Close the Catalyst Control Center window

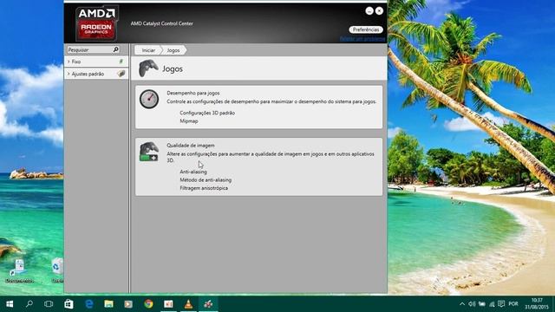[379, 11]
